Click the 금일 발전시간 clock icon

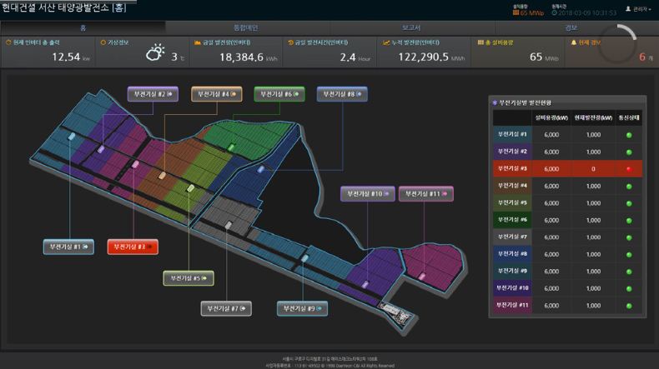tap(290, 42)
